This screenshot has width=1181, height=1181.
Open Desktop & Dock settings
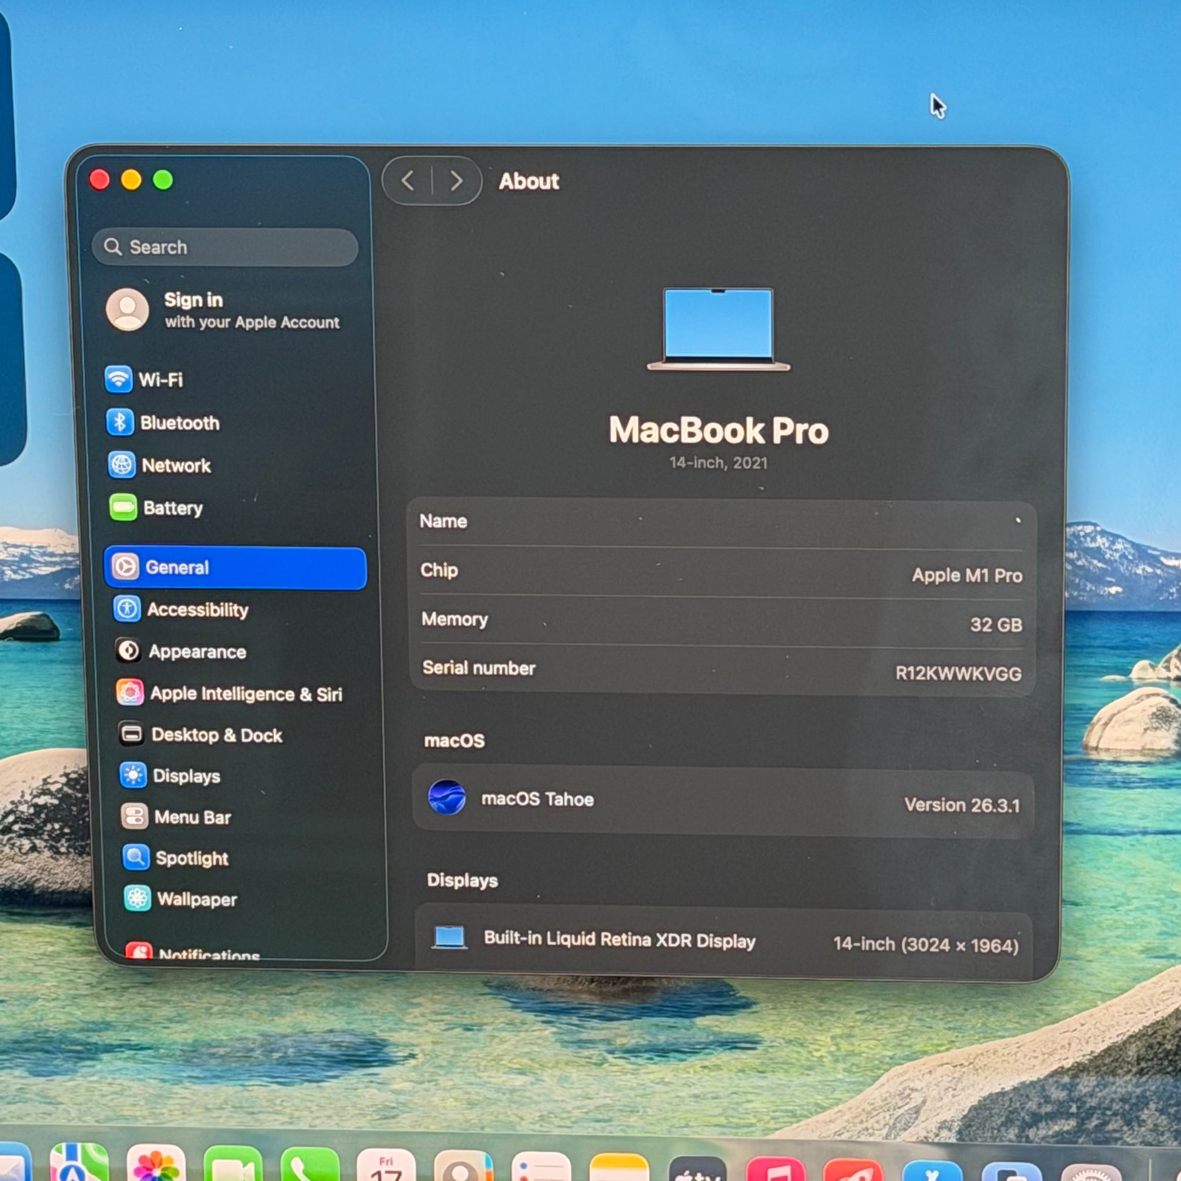pyautogui.click(x=216, y=735)
